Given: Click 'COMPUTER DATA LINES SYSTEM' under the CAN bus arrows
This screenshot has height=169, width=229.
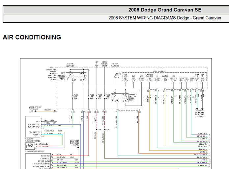Looking at the screenshot, I should [x=200, y=115].
